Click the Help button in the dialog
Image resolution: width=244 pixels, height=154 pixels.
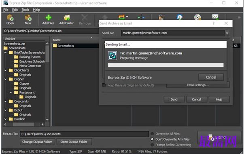coord(219,99)
